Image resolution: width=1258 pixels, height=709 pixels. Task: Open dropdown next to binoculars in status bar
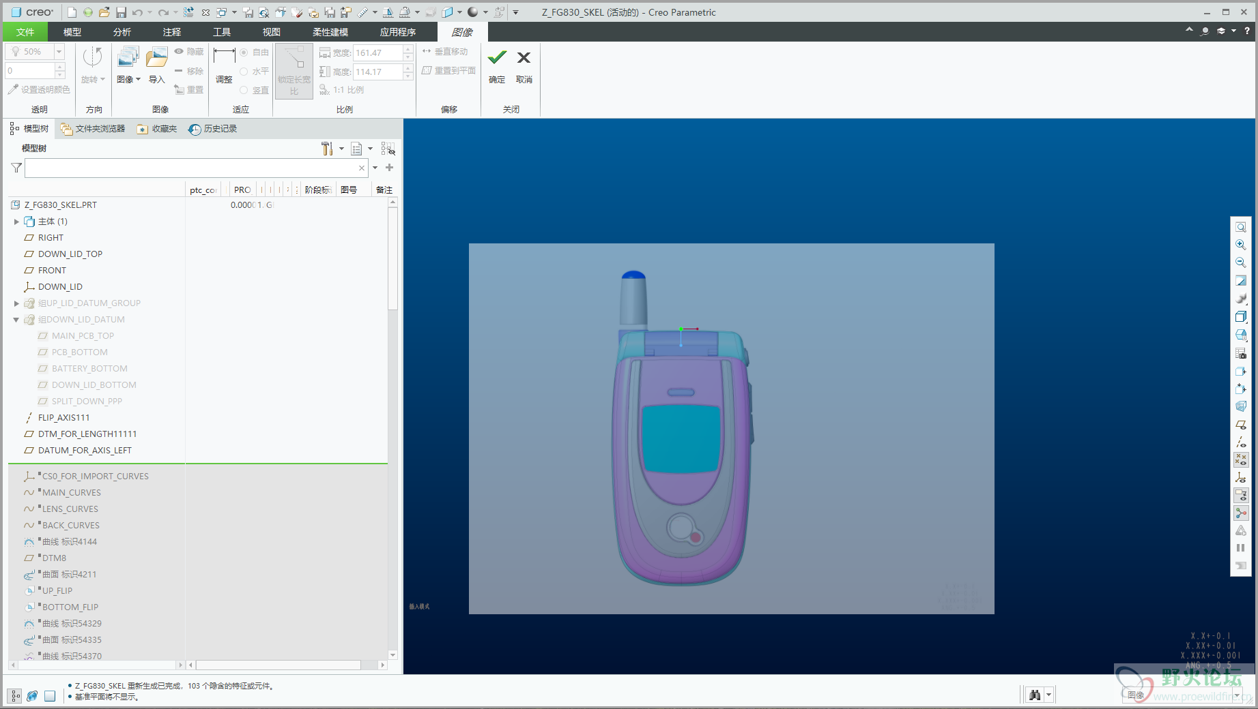pos(1049,695)
